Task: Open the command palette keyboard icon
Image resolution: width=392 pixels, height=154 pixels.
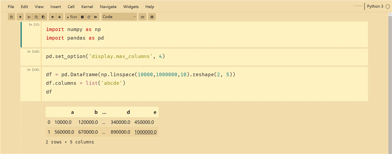Action: point(142,17)
